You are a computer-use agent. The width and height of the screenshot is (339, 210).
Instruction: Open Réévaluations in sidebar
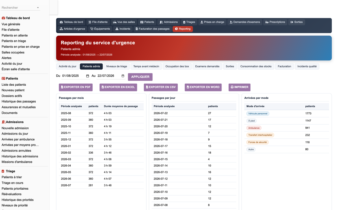coord(12,194)
